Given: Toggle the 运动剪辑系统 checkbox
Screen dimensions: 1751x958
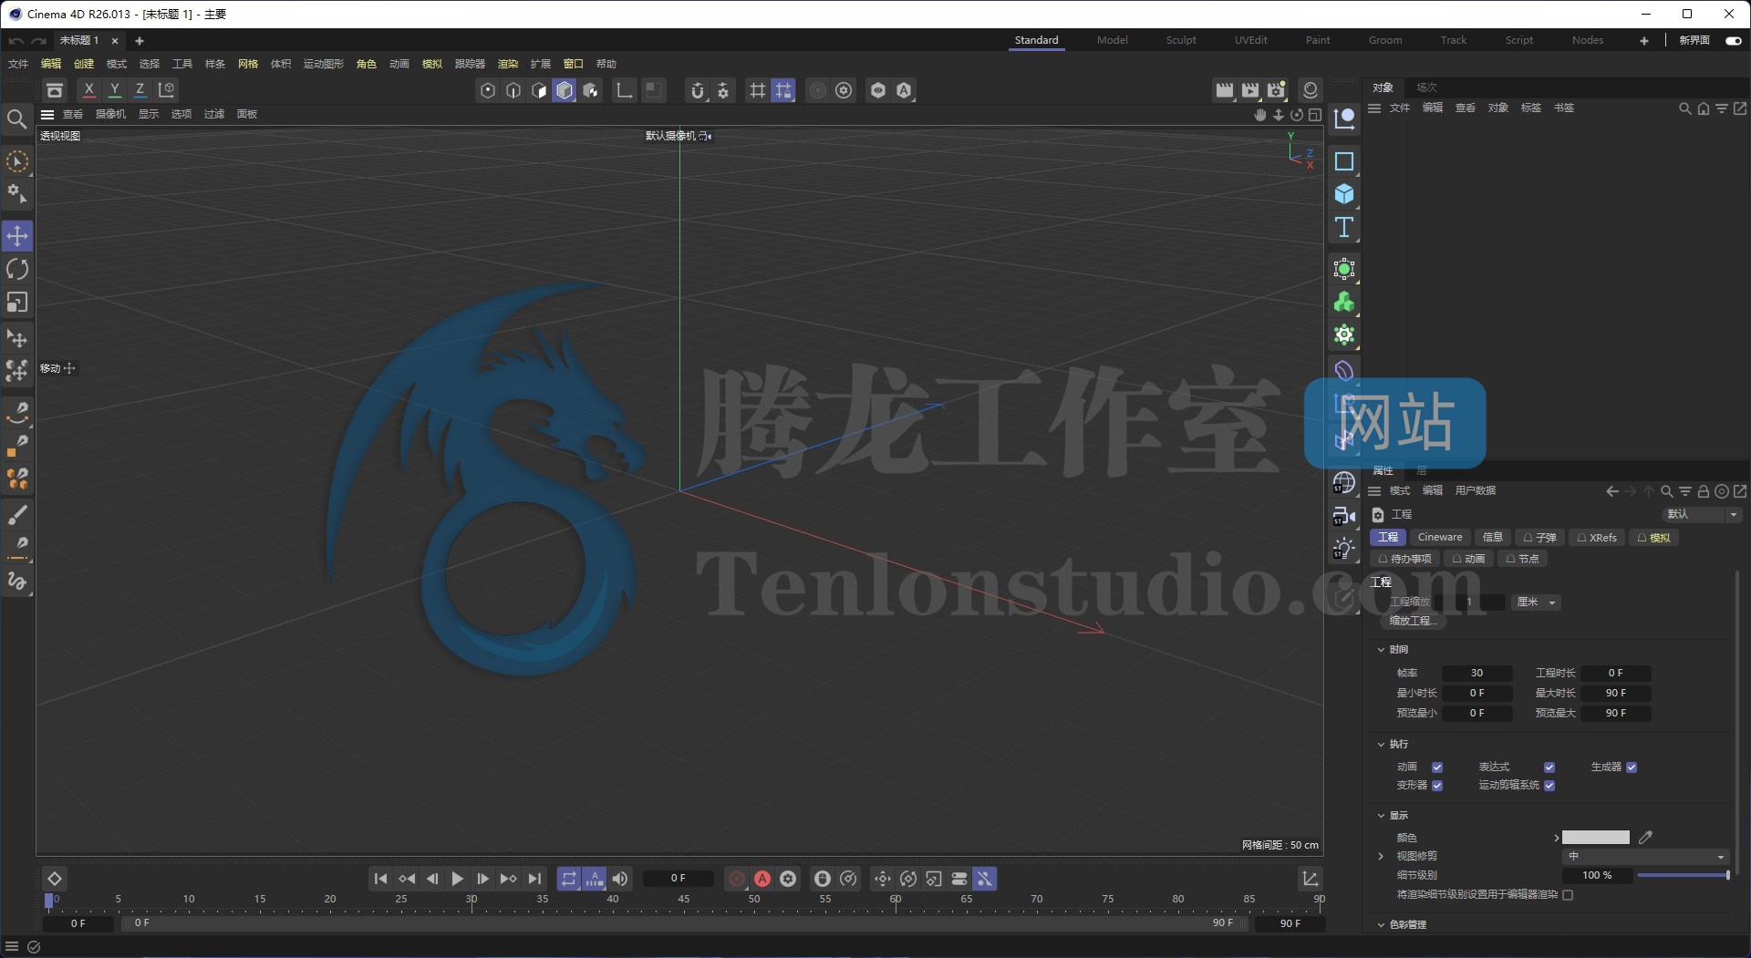Looking at the screenshot, I should pos(1549,785).
